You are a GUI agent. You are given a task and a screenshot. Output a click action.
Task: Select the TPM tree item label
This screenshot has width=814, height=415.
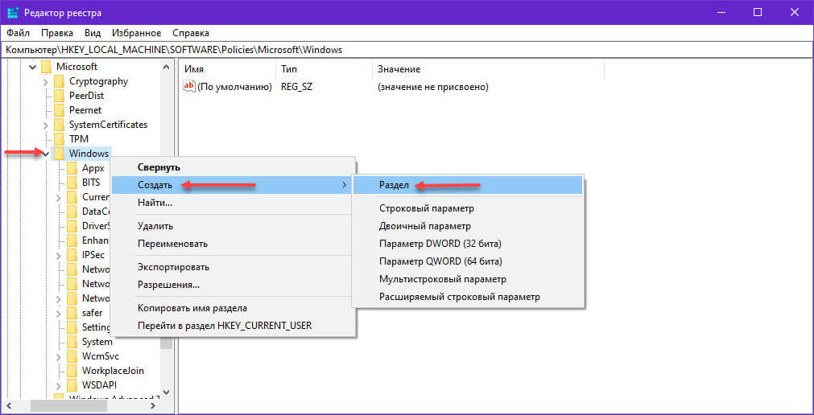79,139
